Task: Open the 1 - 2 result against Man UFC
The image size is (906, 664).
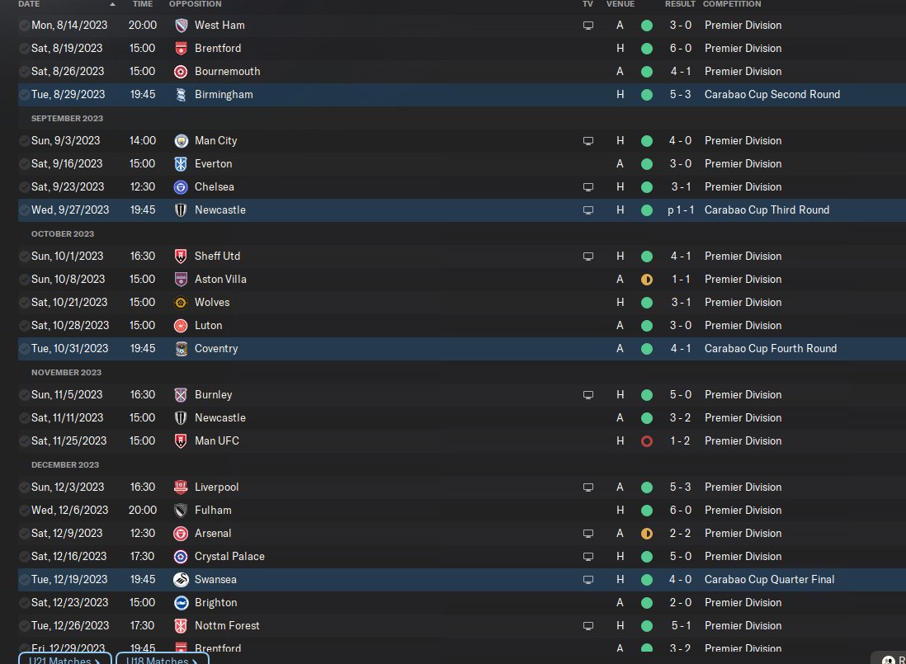Action: click(x=680, y=441)
